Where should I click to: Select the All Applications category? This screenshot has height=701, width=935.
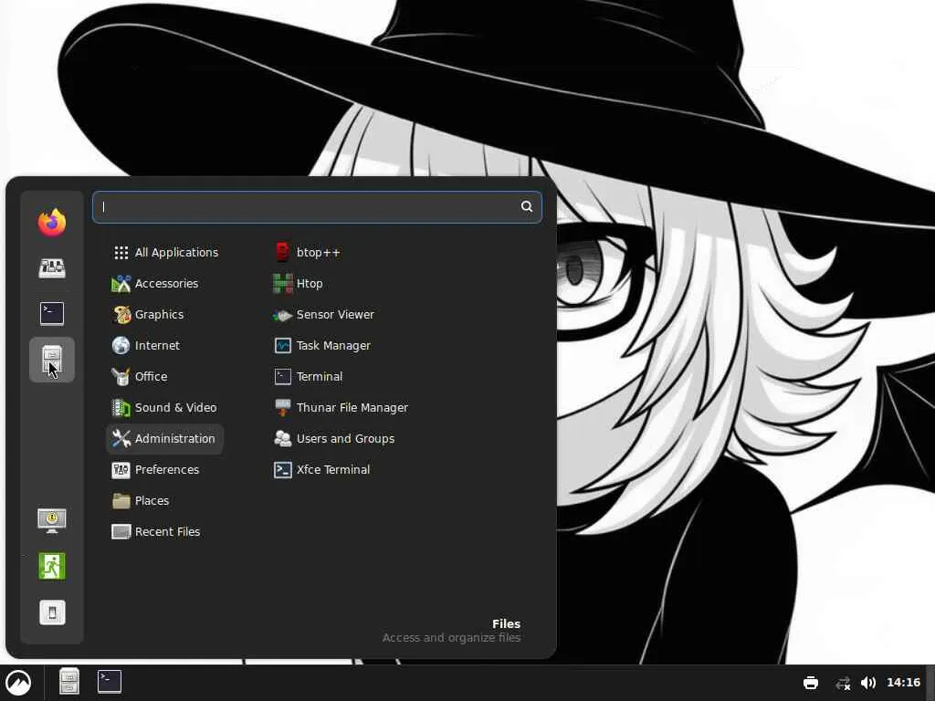click(165, 252)
